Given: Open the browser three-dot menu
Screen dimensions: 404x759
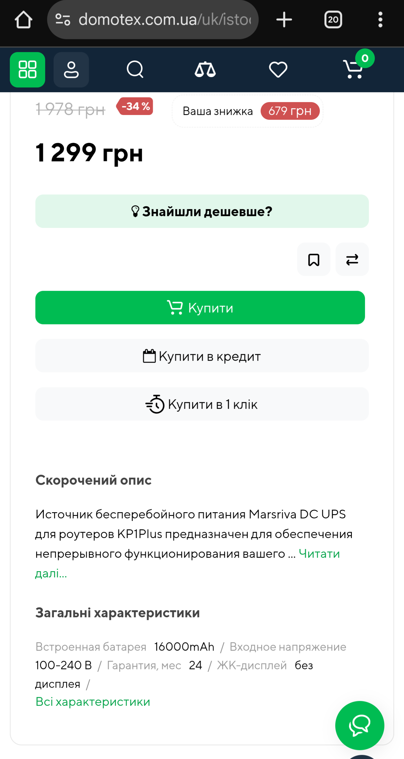Looking at the screenshot, I should (x=380, y=20).
